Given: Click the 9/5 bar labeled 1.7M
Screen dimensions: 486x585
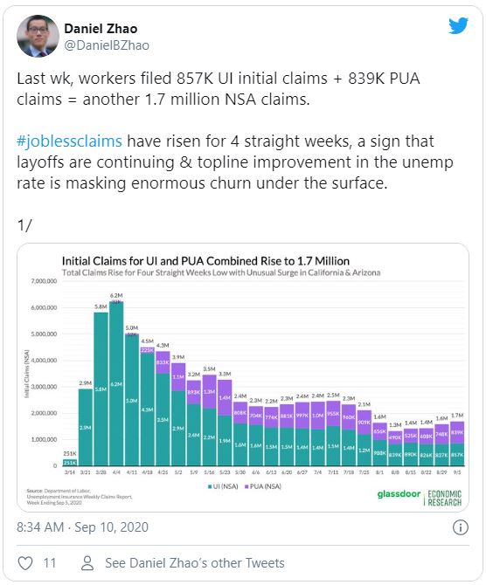Looking at the screenshot, I should [x=458, y=444].
